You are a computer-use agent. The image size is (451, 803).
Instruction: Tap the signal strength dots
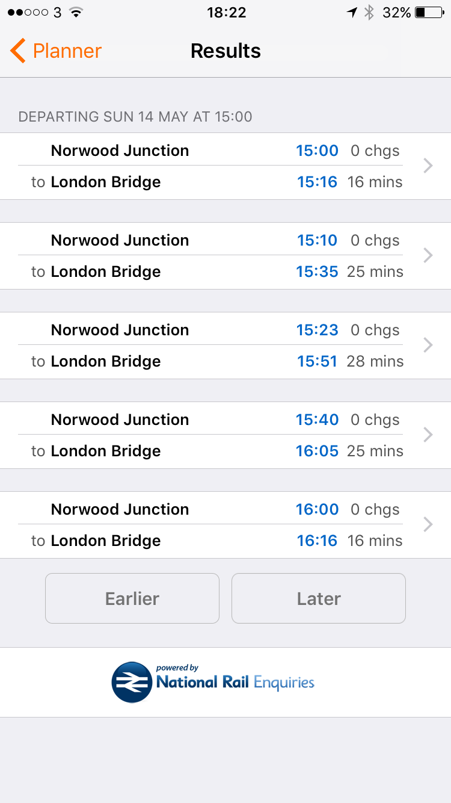pyautogui.click(x=27, y=13)
